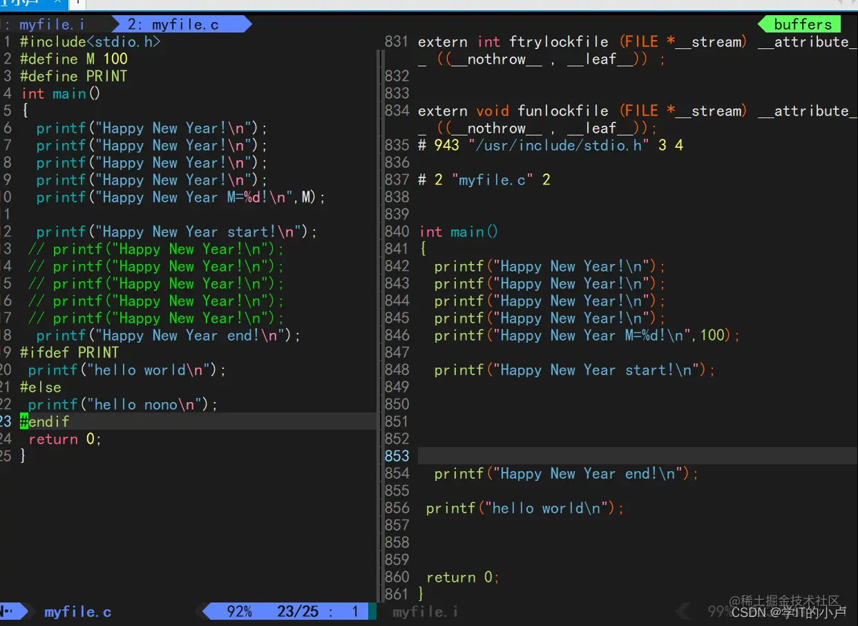This screenshot has height=626, width=858.
Task: Click the #ifdef PRINT directive
Action: pos(69,352)
